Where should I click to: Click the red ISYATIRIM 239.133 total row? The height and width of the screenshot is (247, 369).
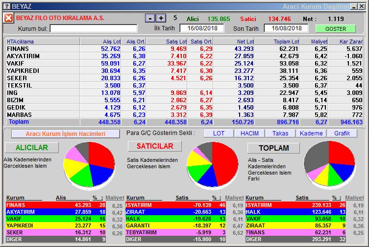tap(295, 205)
